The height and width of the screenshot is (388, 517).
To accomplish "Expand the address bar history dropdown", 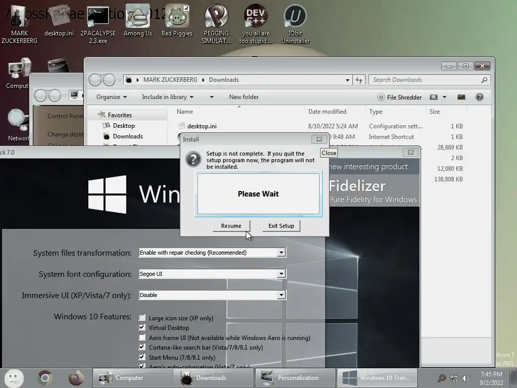I will (x=347, y=80).
